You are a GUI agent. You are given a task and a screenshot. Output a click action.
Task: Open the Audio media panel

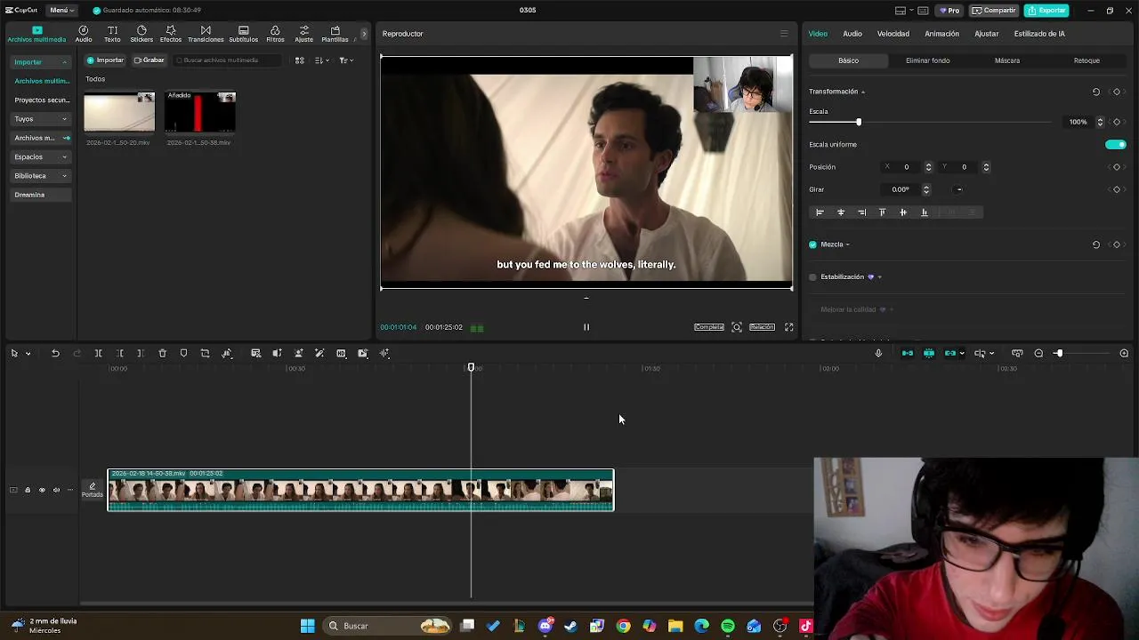pos(84,34)
